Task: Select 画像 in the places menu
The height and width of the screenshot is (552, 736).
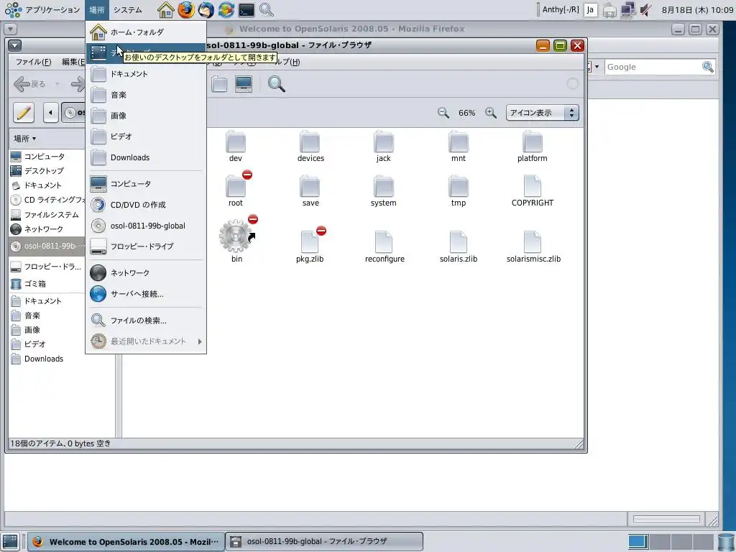Action: coord(146,116)
